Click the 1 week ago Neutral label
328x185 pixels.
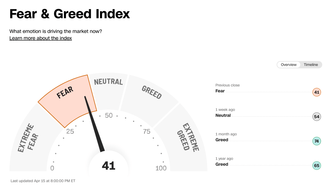[223, 115]
